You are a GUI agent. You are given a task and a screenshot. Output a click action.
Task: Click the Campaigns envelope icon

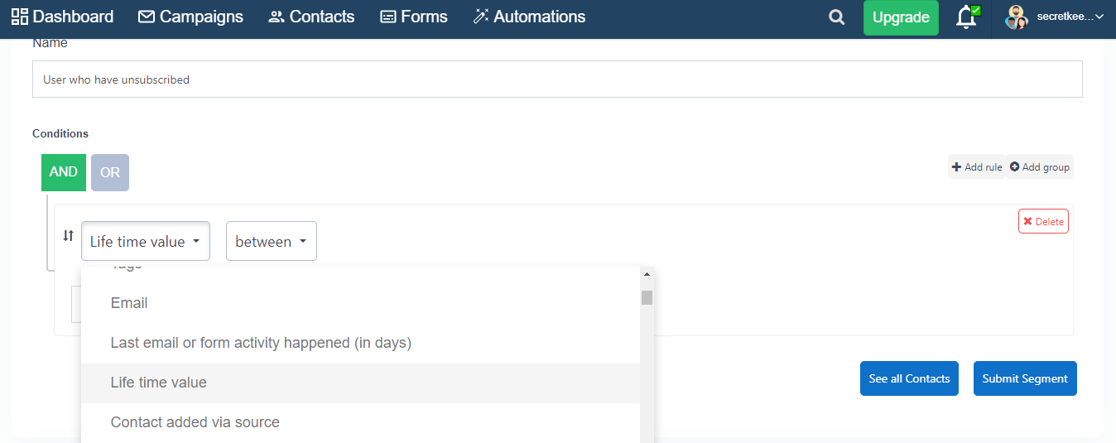tap(147, 17)
